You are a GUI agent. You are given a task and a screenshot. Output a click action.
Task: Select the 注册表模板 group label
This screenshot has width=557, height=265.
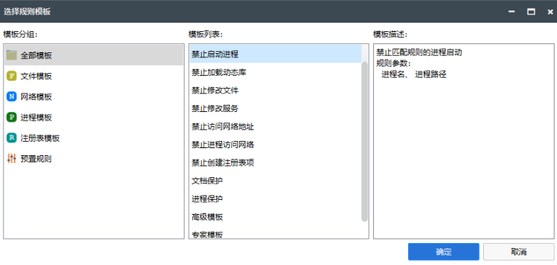click(x=40, y=138)
